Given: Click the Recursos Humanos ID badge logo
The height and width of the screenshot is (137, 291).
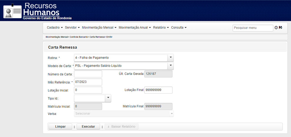Looking at the screenshot, I should [x=13, y=11].
